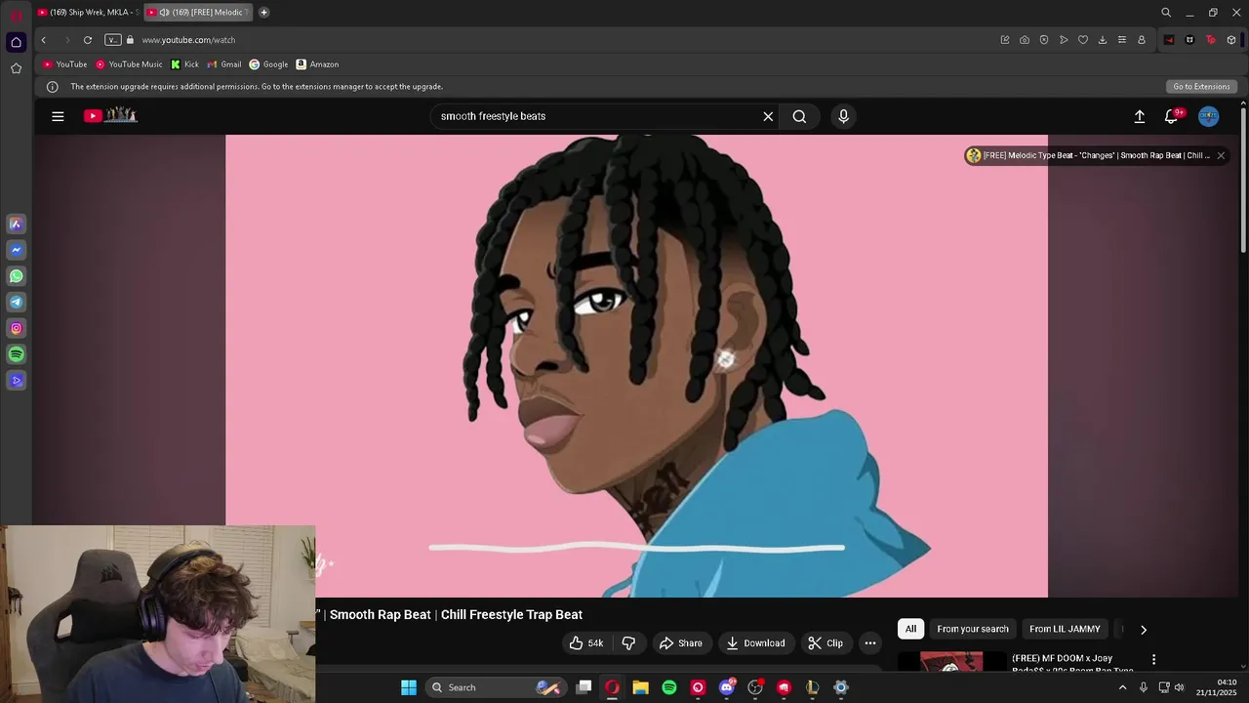Open Instagram from Opera sidebar

[x=16, y=328]
